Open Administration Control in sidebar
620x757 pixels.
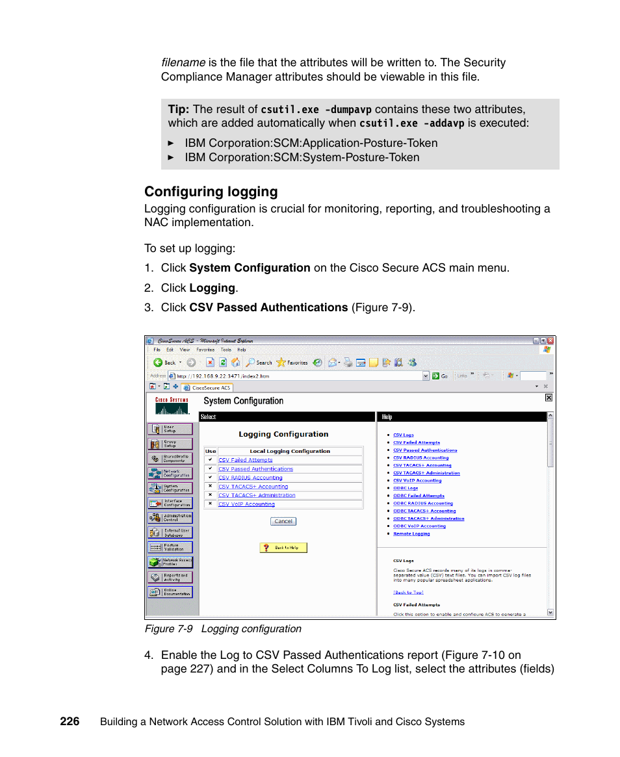[x=170, y=517]
